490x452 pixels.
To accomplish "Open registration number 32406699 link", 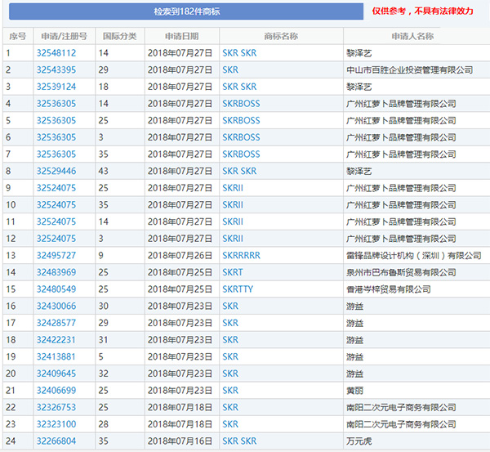I will 56,390.
